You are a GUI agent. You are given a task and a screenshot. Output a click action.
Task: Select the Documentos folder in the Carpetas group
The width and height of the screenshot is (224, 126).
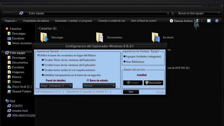coord(109,37)
